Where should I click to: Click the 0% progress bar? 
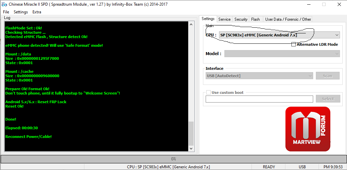[x=173, y=159]
